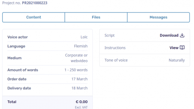
Task: Click the total price € 0,00
Action: pos(82,102)
